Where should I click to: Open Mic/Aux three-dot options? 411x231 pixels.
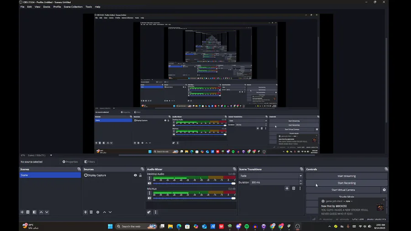click(x=149, y=193)
